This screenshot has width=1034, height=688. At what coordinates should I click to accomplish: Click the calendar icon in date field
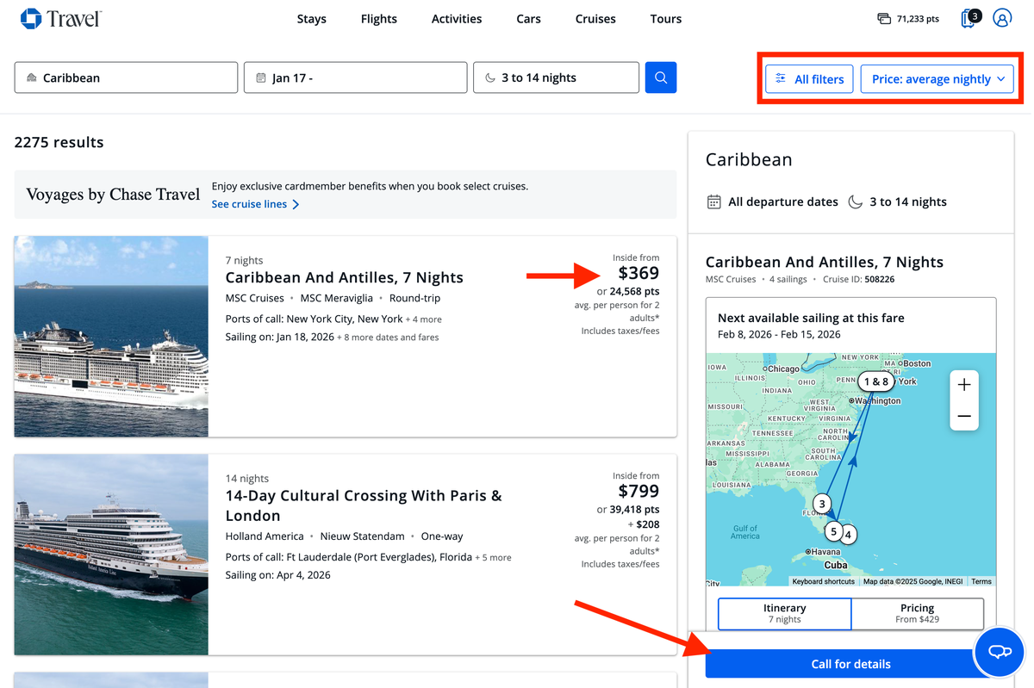(261, 77)
